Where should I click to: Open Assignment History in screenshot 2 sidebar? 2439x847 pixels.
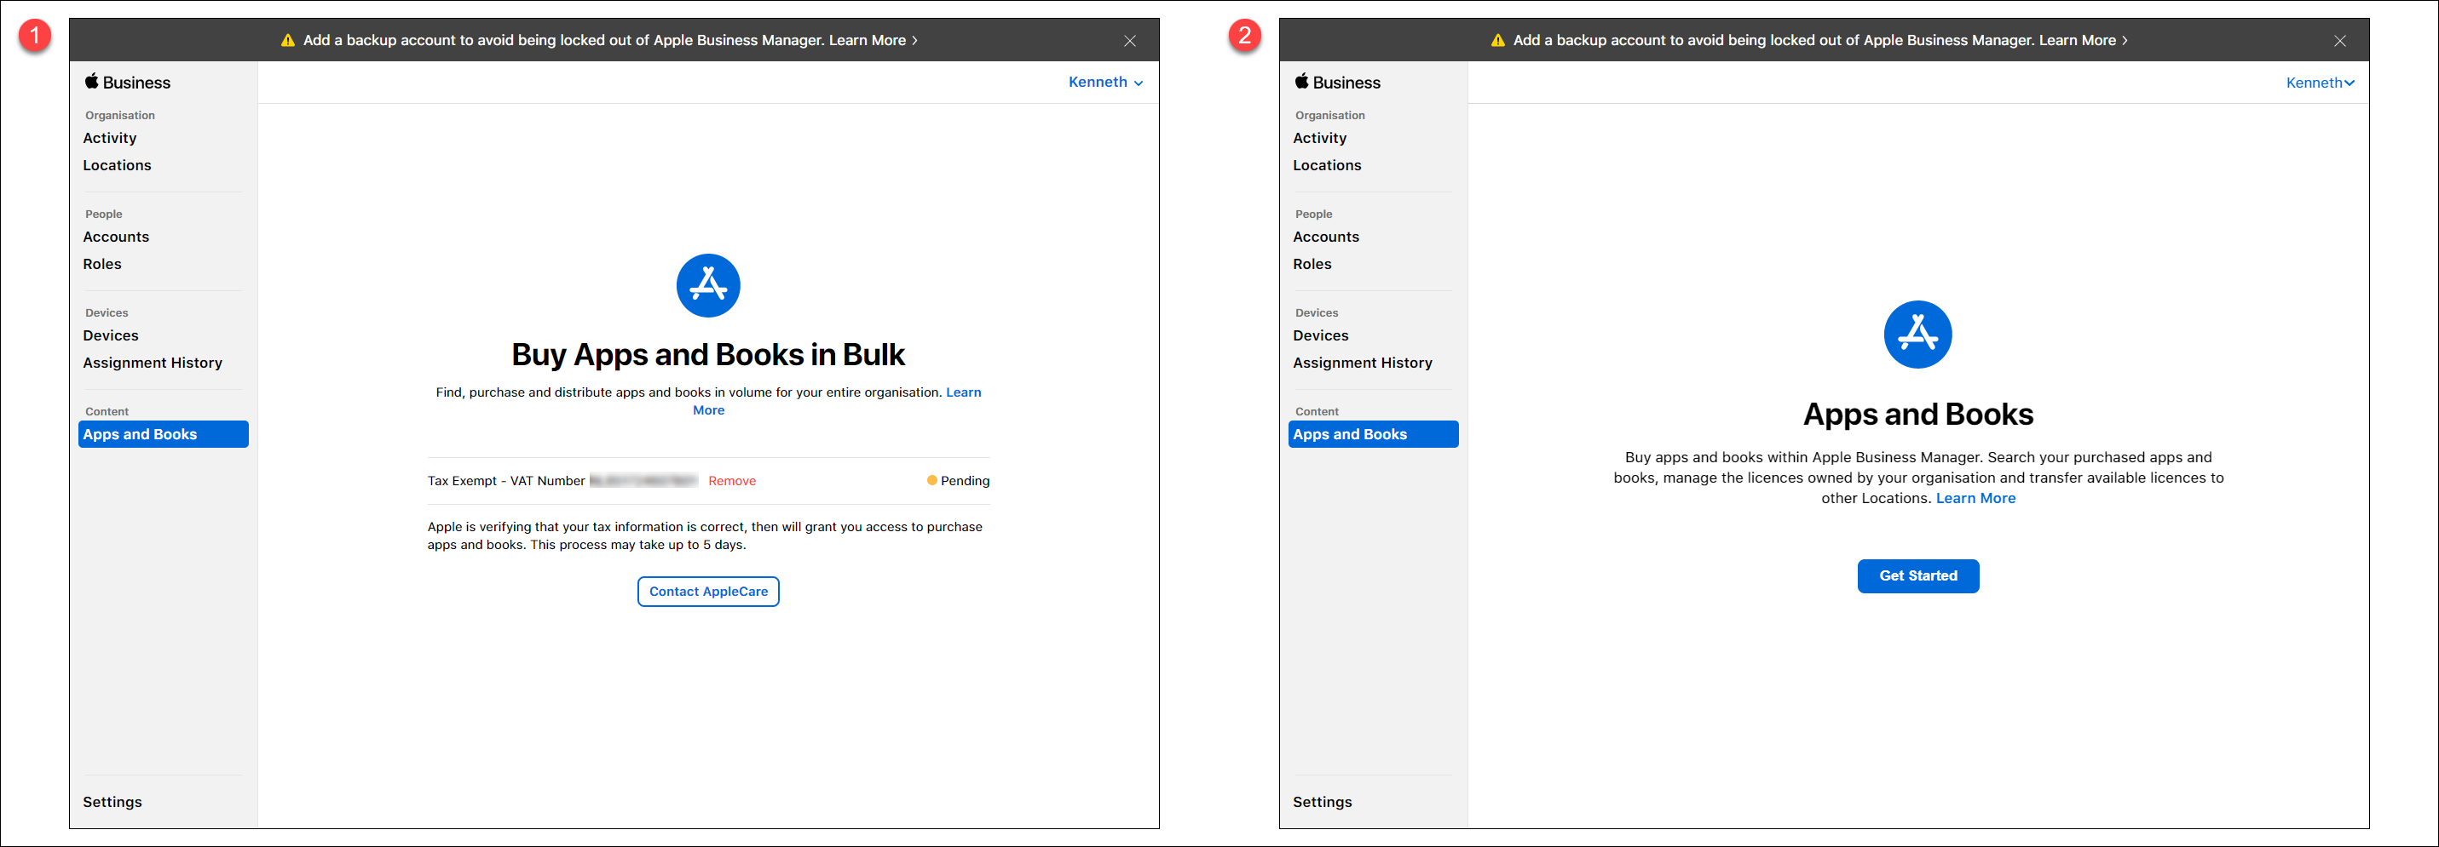pyautogui.click(x=1362, y=363)
